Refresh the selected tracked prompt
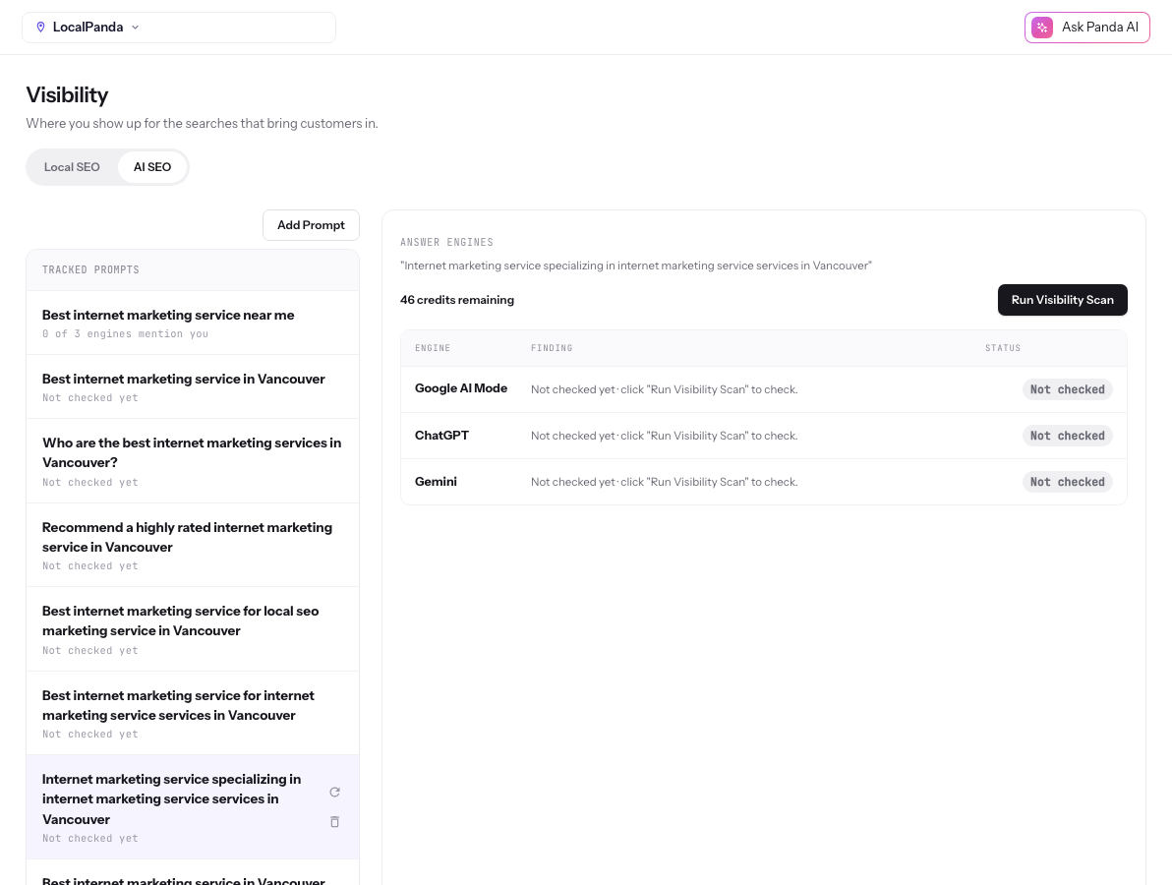1172x885 pixels. point(335,793)
